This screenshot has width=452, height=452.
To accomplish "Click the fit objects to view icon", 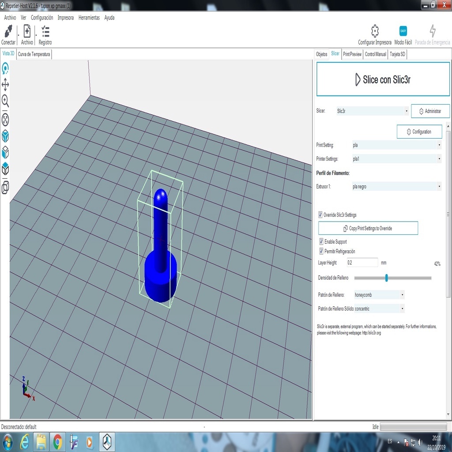I will pos(5,118).
